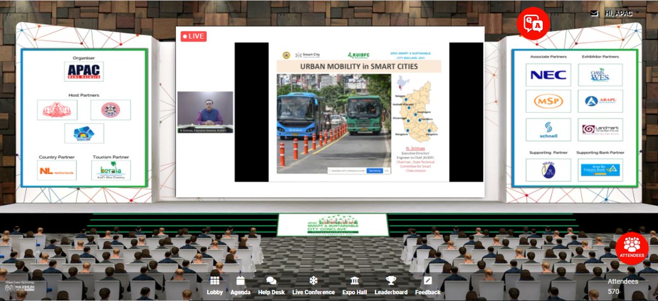Open the red Attendees button
Image resolution: width=658 pixels, height=301 pixels.
[632, 249]
